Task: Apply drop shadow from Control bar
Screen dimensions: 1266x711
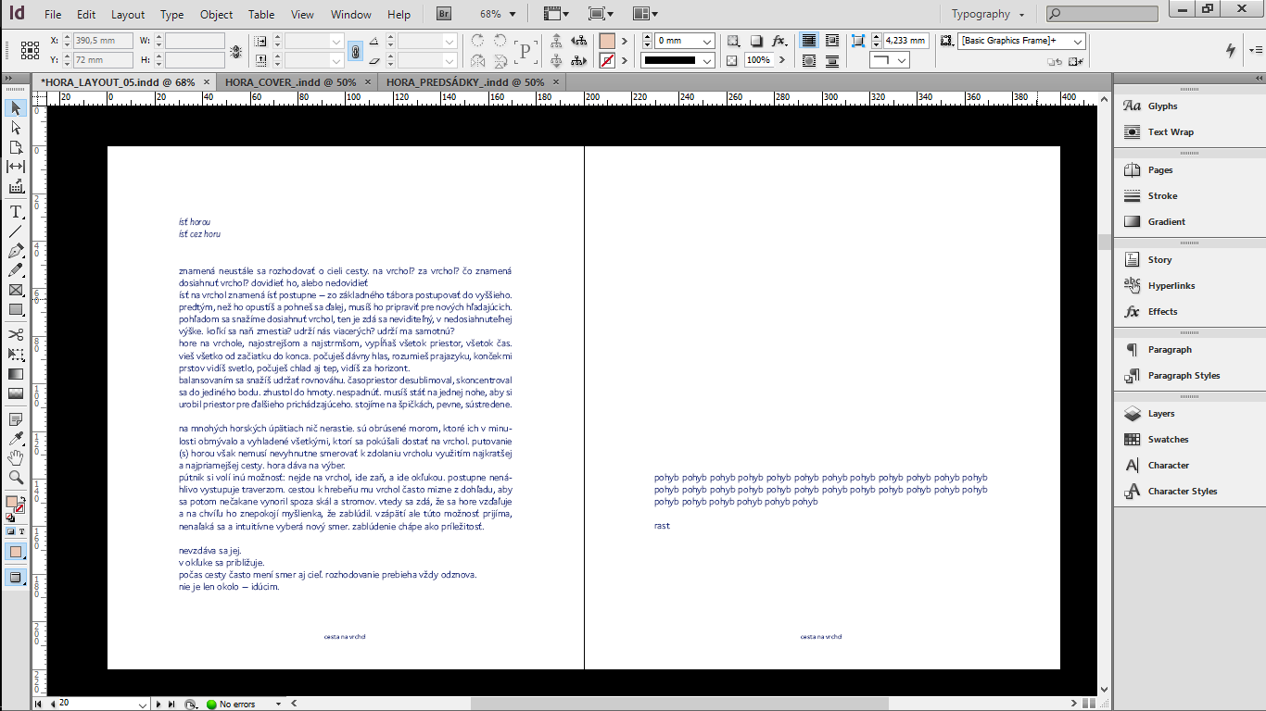Action: (756, 41)
